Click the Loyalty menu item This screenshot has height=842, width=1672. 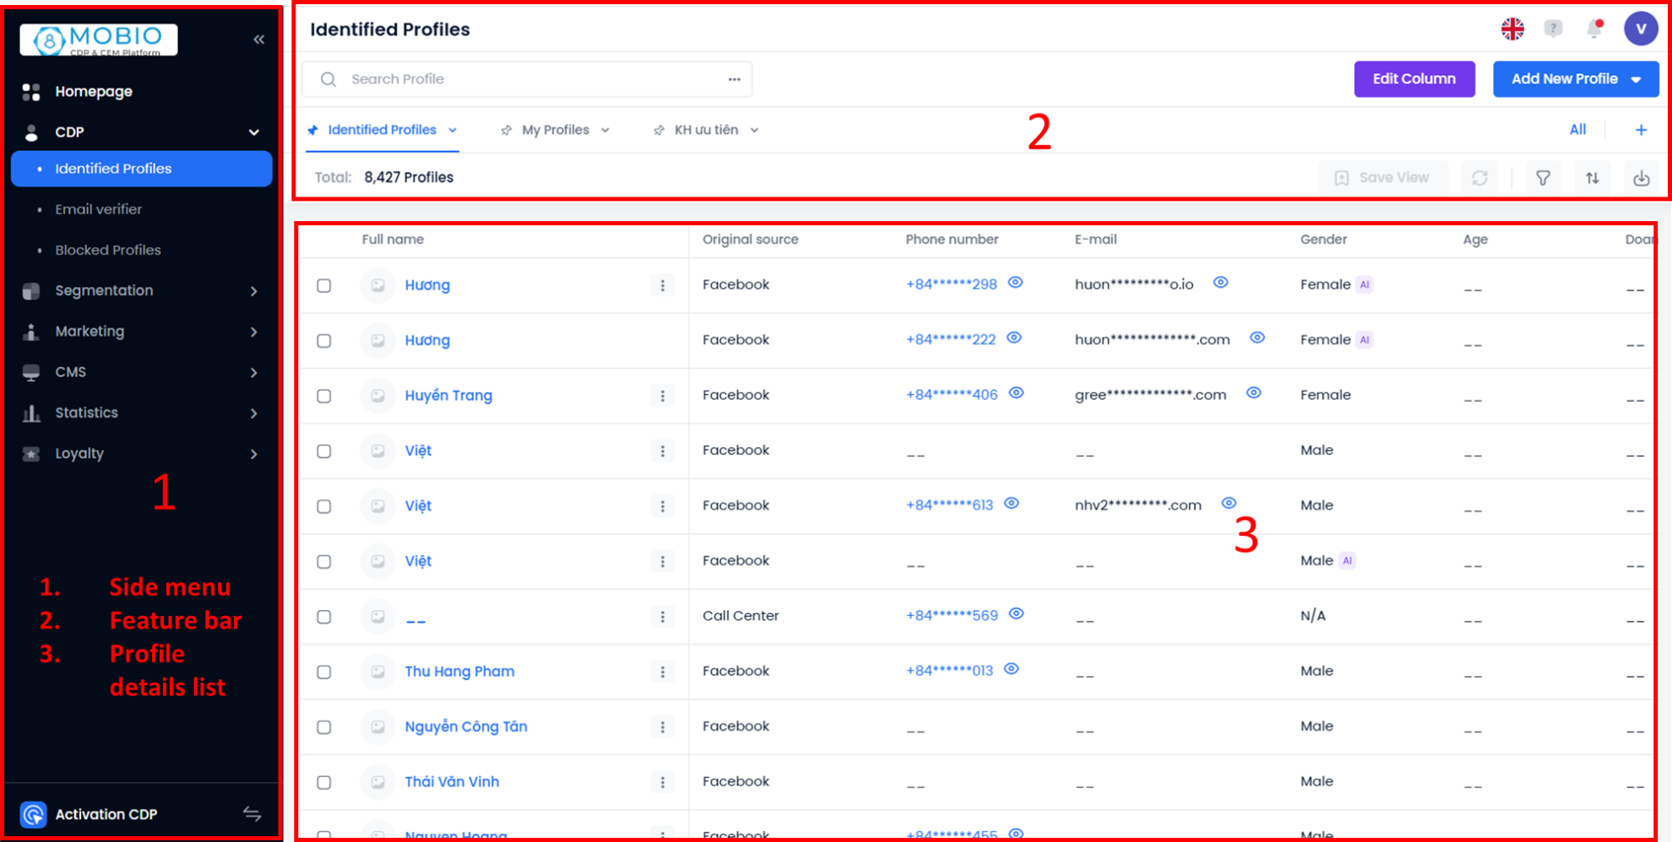[x=140, y=454]
